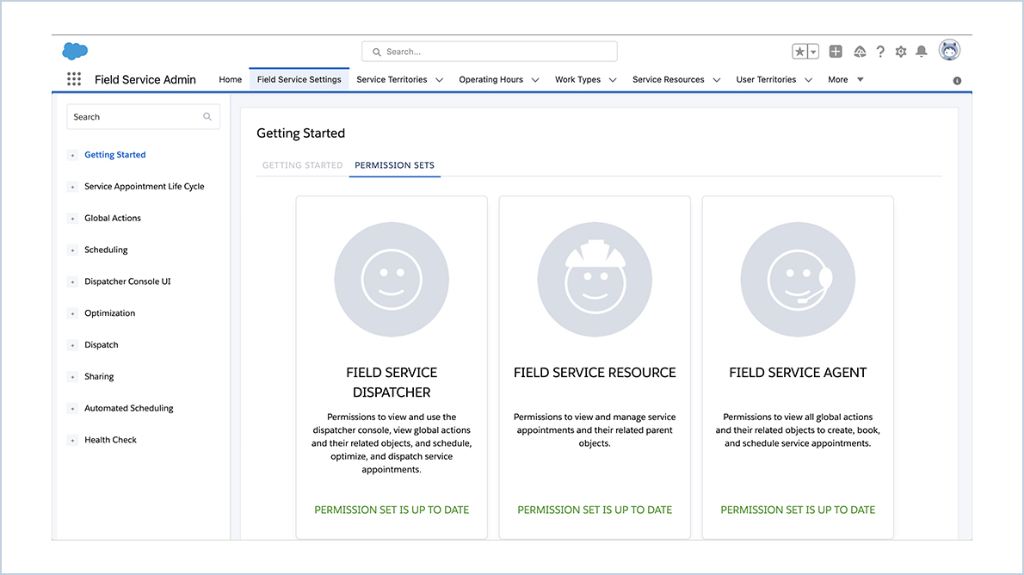This screenshot has width=1024, height=575.
Task: Open the Salesforce Help question mark icon
Action: coord(879,52)
